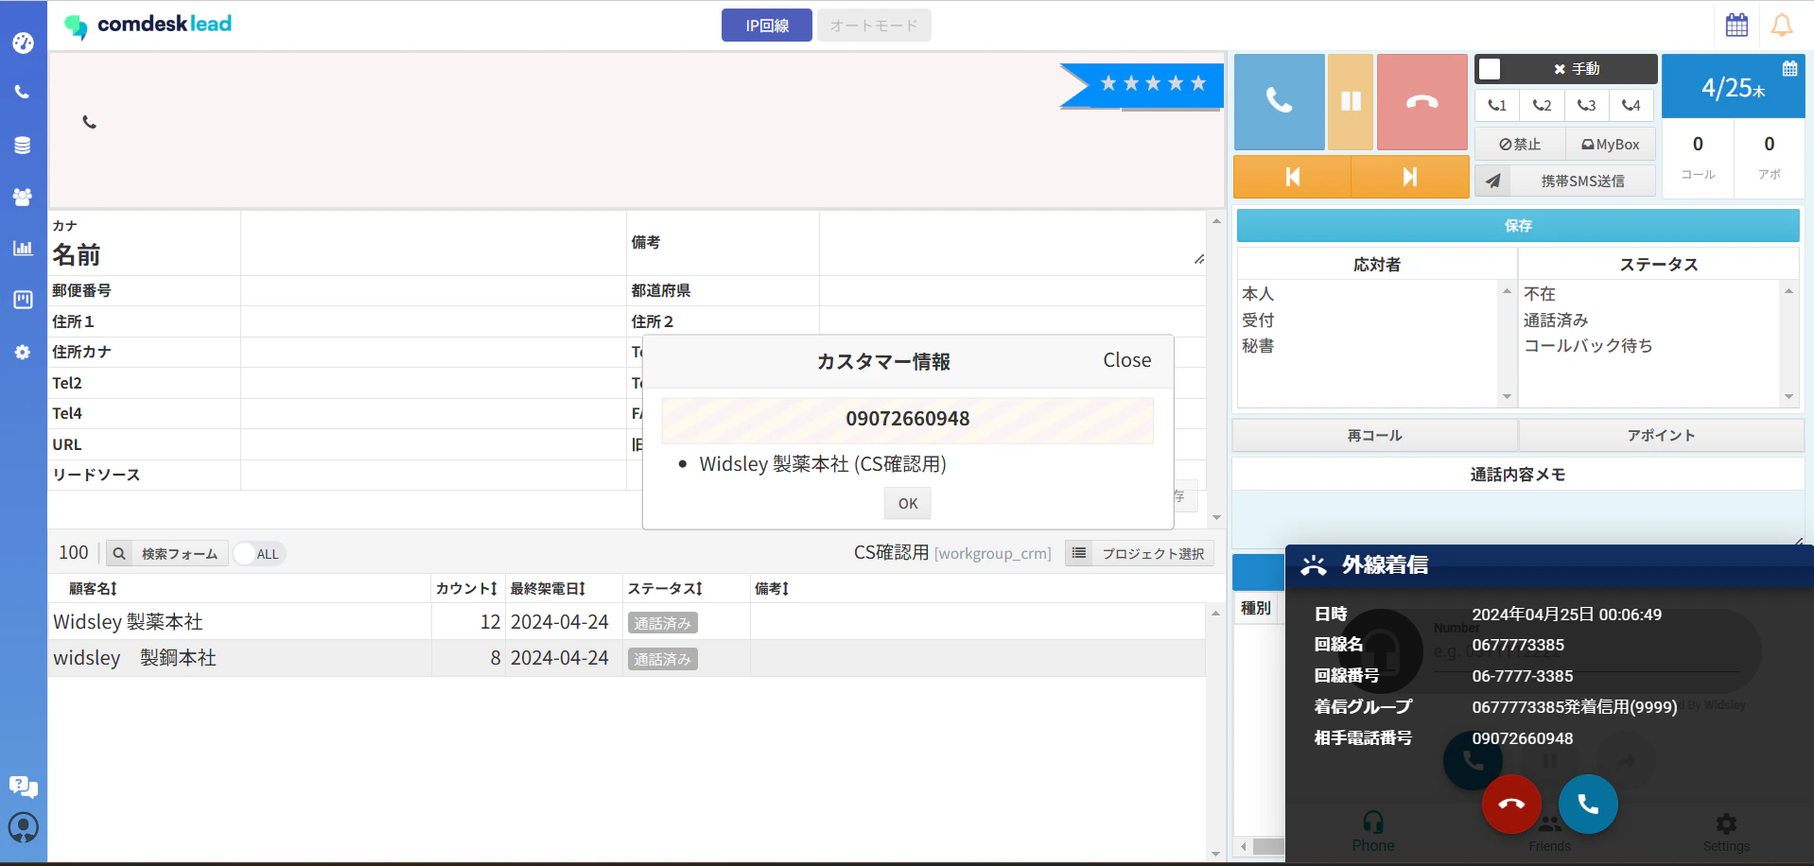Toggle the ALL switch
1814x866 pixels.
[x=259, y=554]
